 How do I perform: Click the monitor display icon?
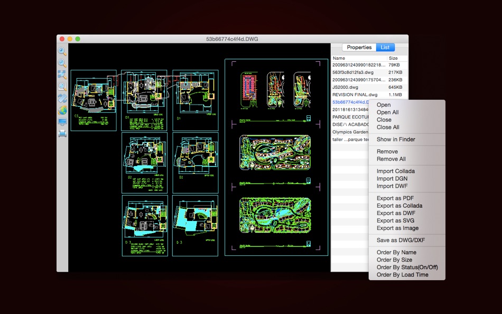tap(62, 122)
